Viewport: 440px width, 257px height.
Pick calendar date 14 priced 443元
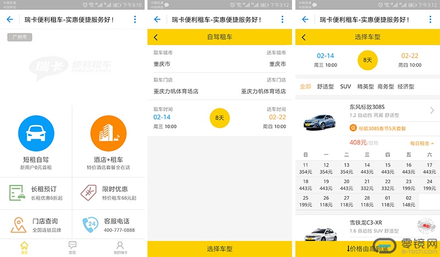[x=367, y=168]
